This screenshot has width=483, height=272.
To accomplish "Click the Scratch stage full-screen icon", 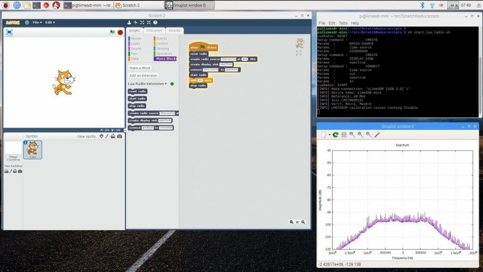I will [9, 32].
